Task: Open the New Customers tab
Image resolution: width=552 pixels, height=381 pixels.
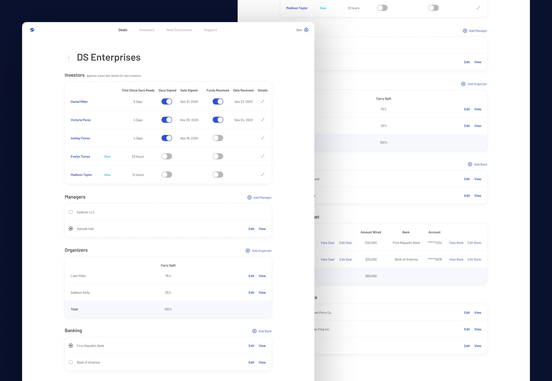Action: [179, 30]
